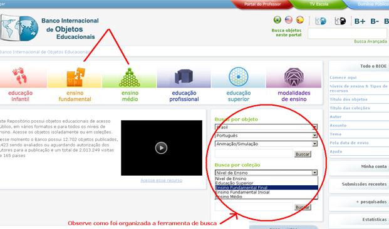Select the ensino médio green pyramid icon
389x229 pixels.
129,78
